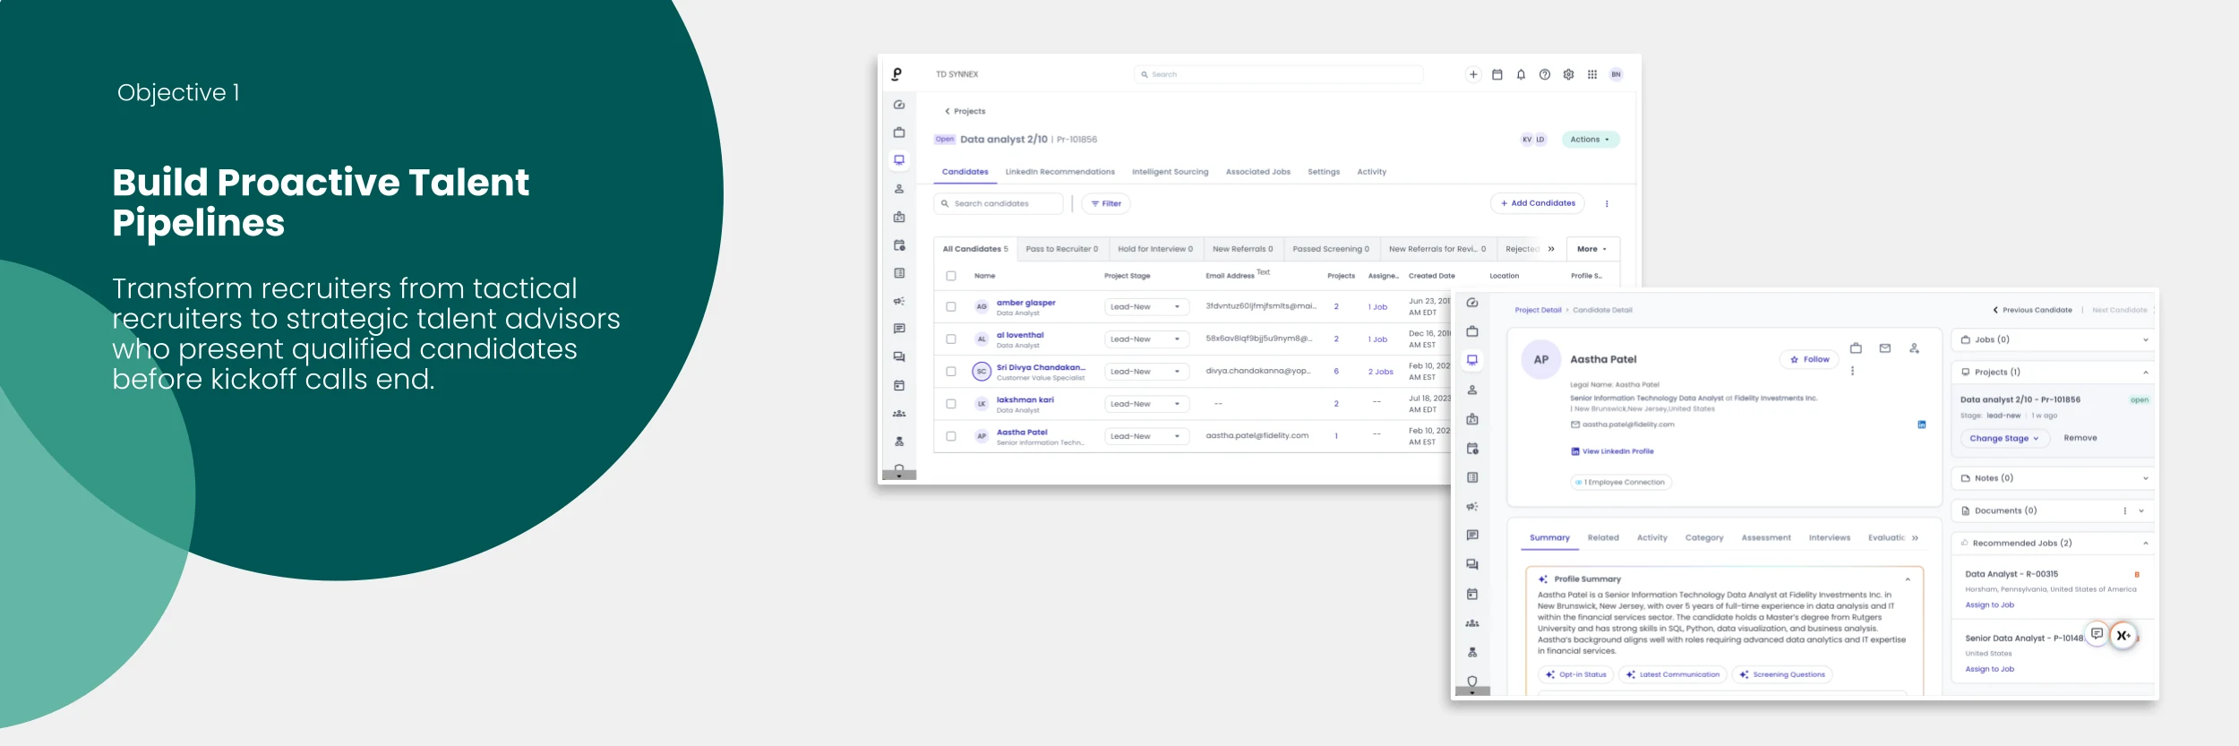Open al loventhal's Lead-New stage dropdown
The image size is (2239, 746).
(x=1146, y=339)
